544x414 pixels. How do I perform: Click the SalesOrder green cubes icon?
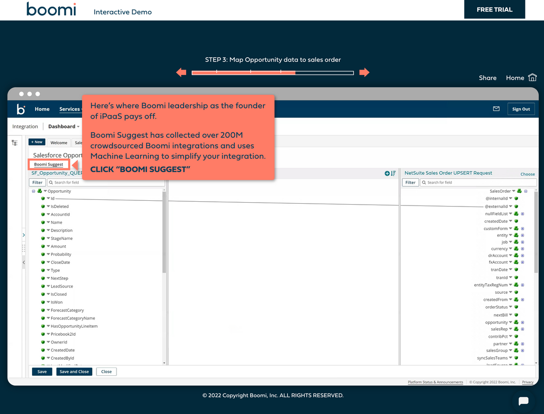pyautogui.click(x=519, y=191)
